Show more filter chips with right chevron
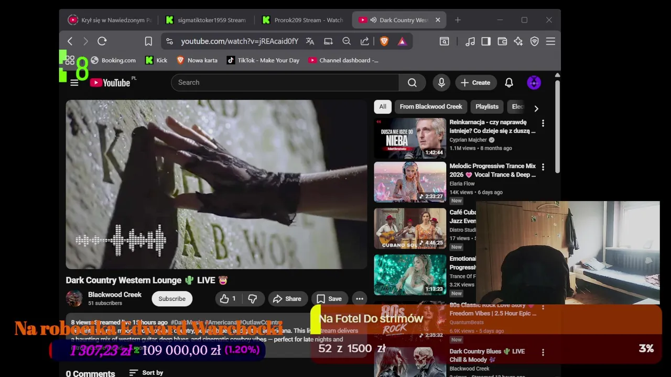 click(536, 108)
